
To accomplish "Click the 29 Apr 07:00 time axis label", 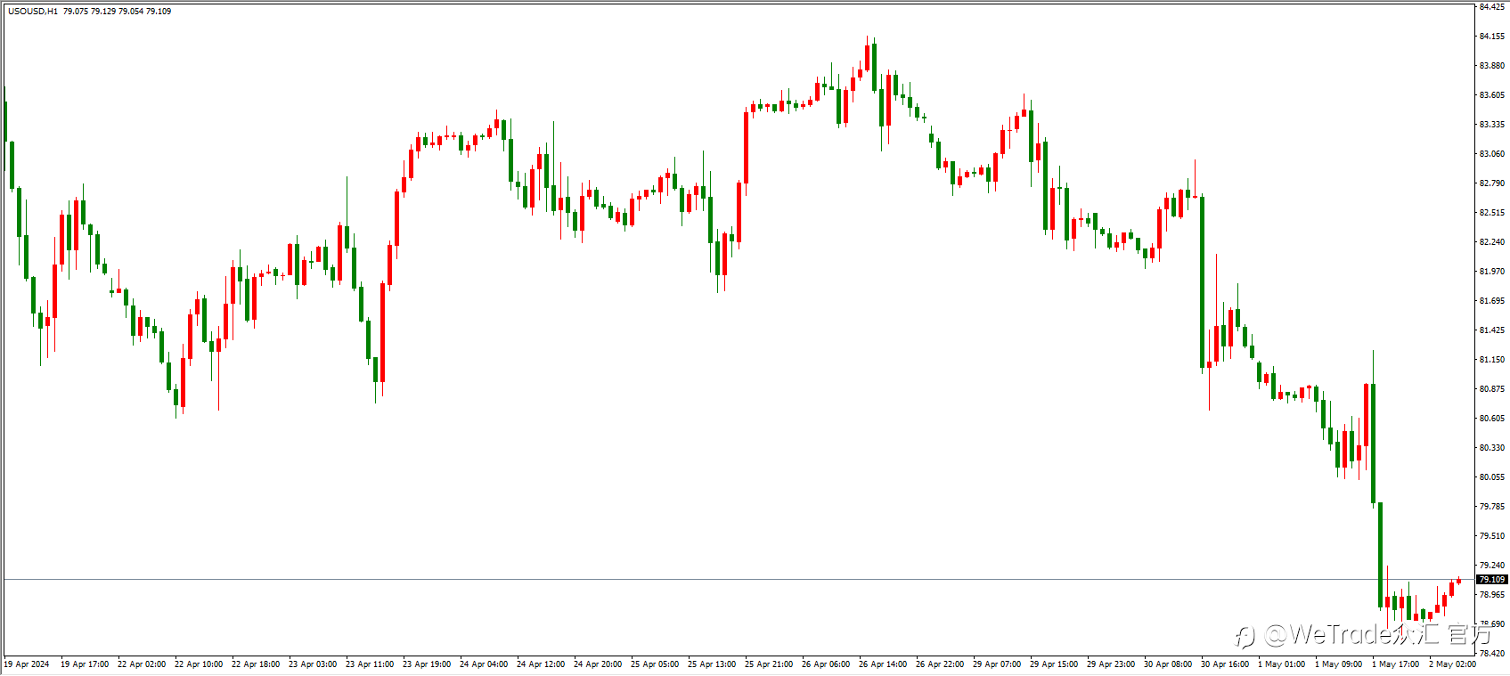I will (x=997, y=664).
